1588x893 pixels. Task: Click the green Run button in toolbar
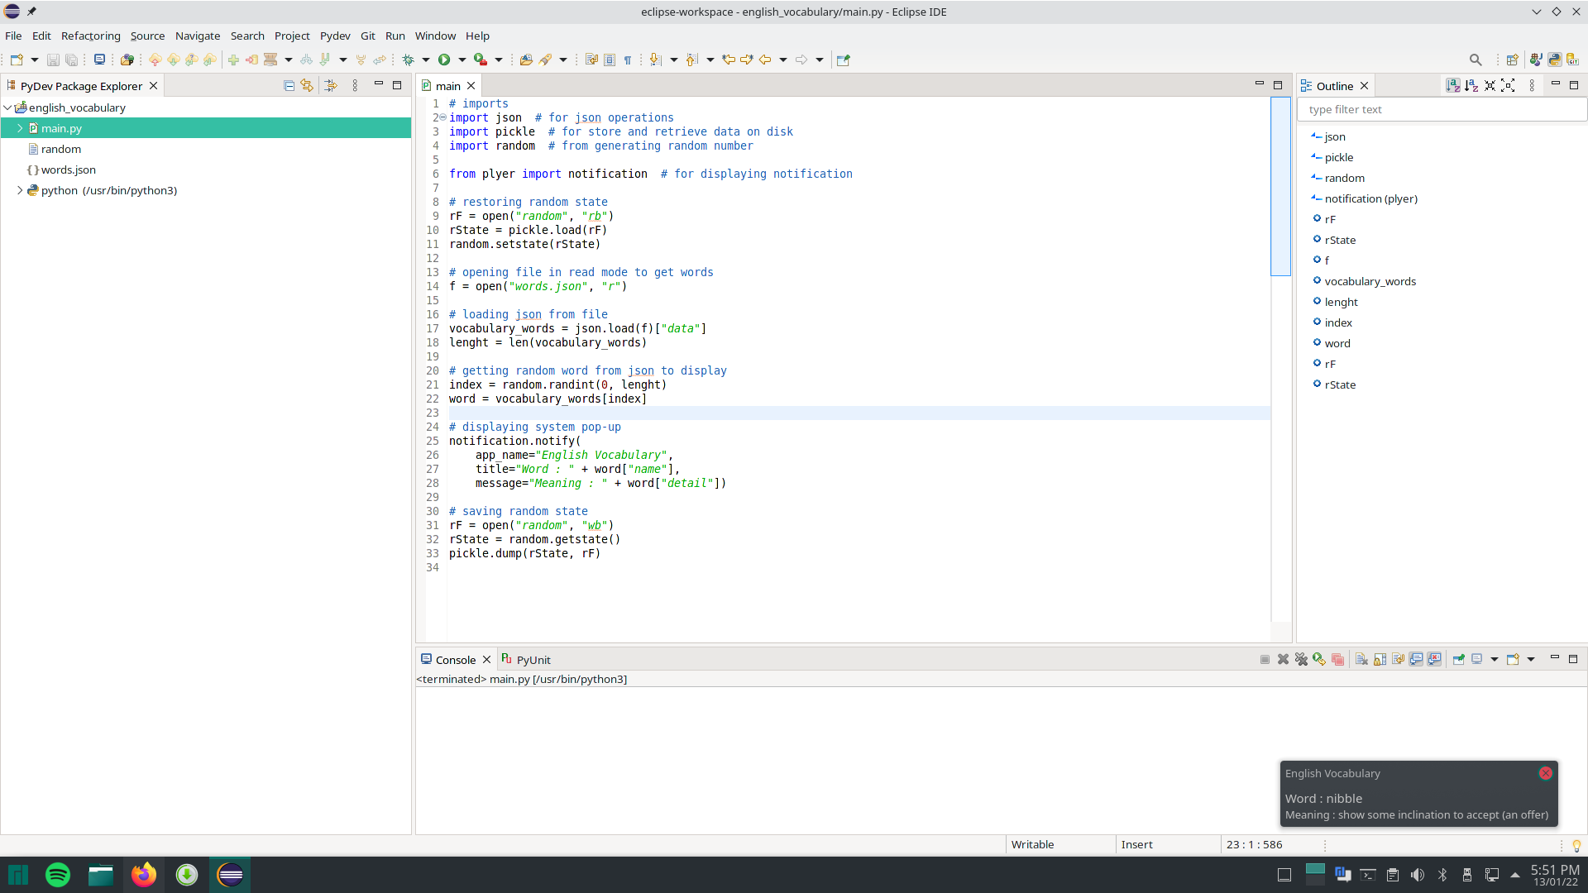click(444, 60)
